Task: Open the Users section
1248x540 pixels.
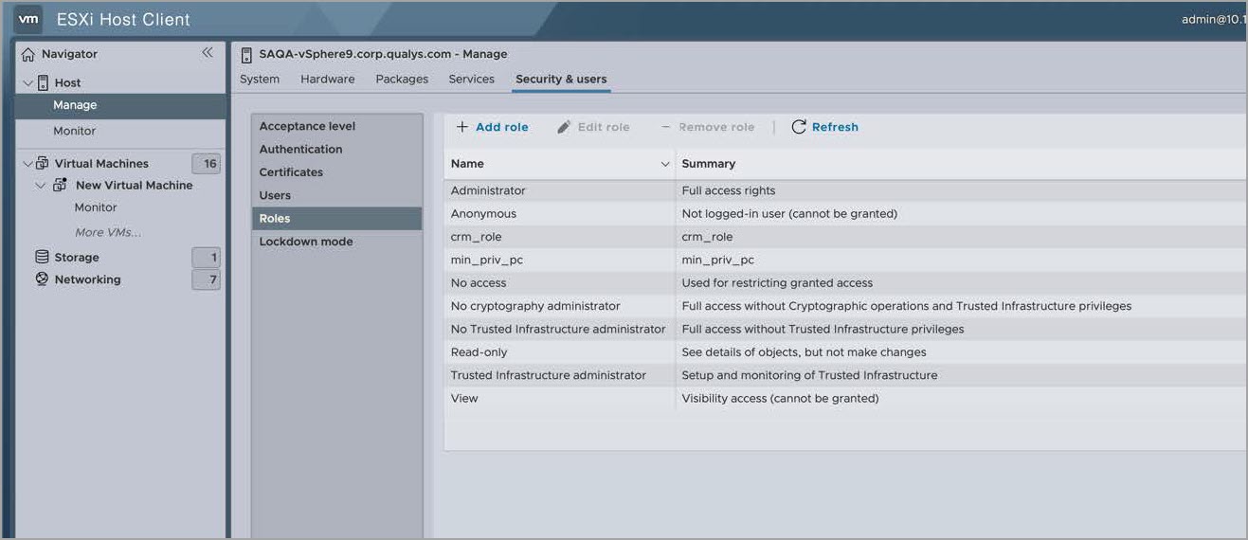Action: pos(275,195)
